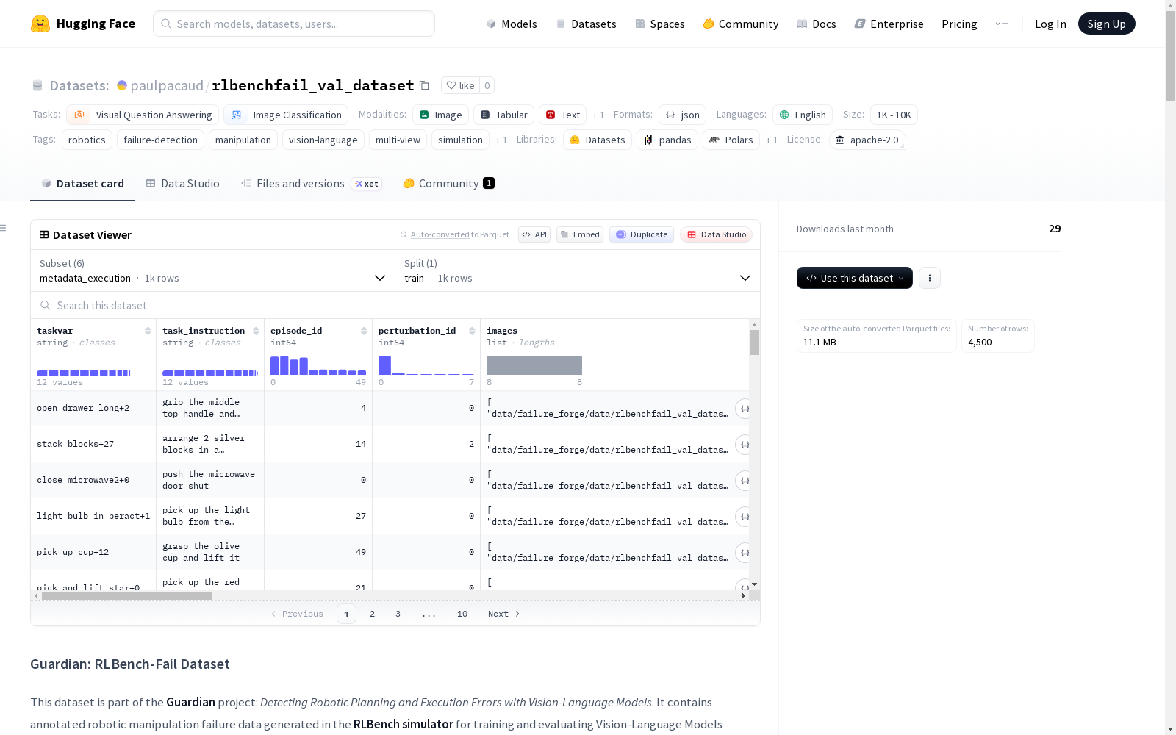
Task: Sort by episode_id column sort icon
Action: click(364, 331)
